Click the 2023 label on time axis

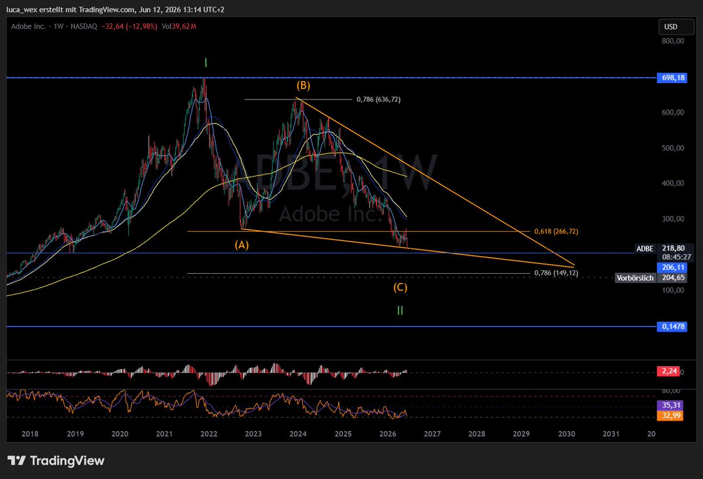click(253, 434)
